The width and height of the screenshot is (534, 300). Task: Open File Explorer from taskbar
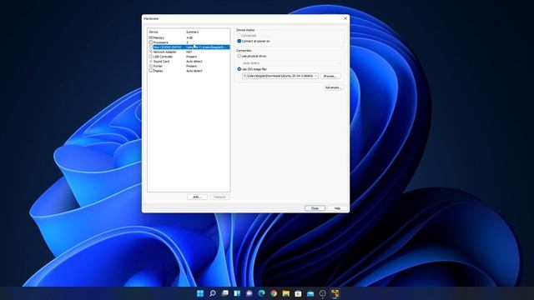pyautogui.click(x=286, y=293)
